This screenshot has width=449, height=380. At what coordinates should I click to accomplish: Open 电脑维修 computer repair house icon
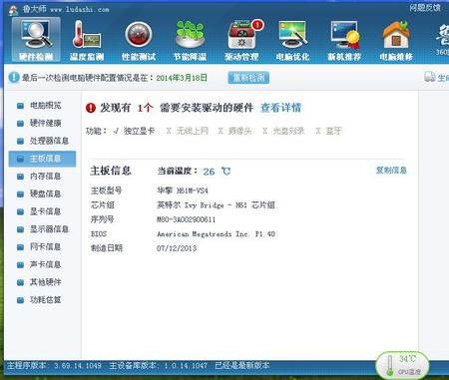396,40
